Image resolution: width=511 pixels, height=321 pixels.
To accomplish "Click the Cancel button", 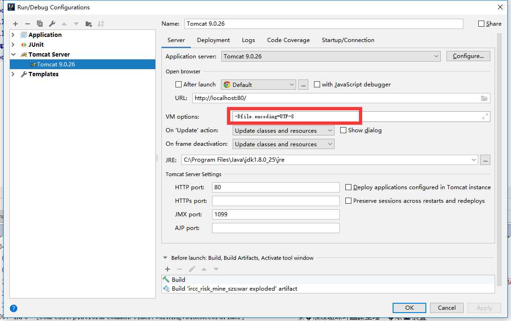I will pos(446,307).
